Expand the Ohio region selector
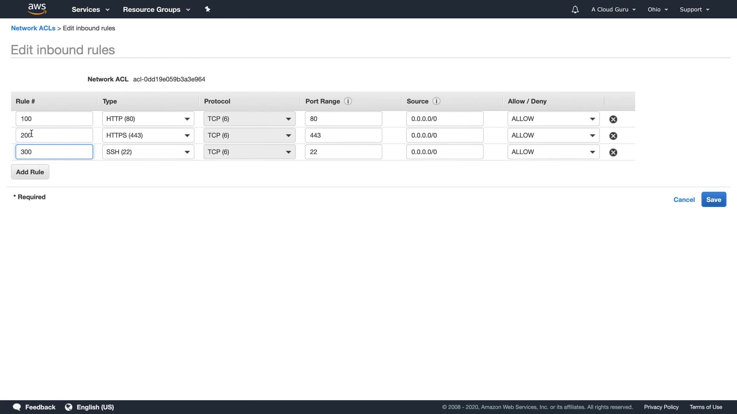The image size is (737, 414). pyautogui.click(x=658, y=10)
